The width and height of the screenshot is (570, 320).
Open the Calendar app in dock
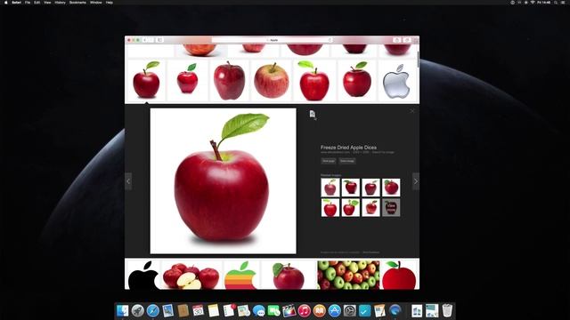(199, 311)
